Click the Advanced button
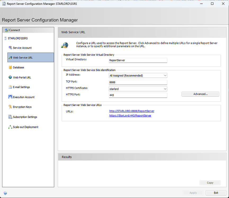The height and width of the screenshot is (198, 229). click(200, 94)
